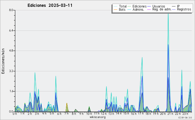Click the black IP legend line
195x120 pixels.
(x=174, y=6)
